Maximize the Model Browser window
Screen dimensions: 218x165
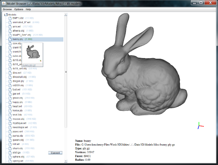click(x=201, y=3)
